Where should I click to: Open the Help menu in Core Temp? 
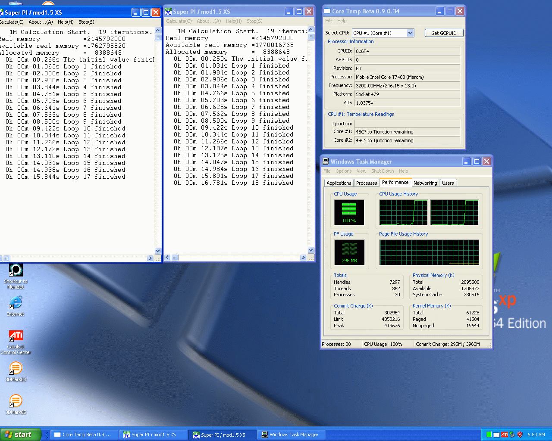click(342, 21)
